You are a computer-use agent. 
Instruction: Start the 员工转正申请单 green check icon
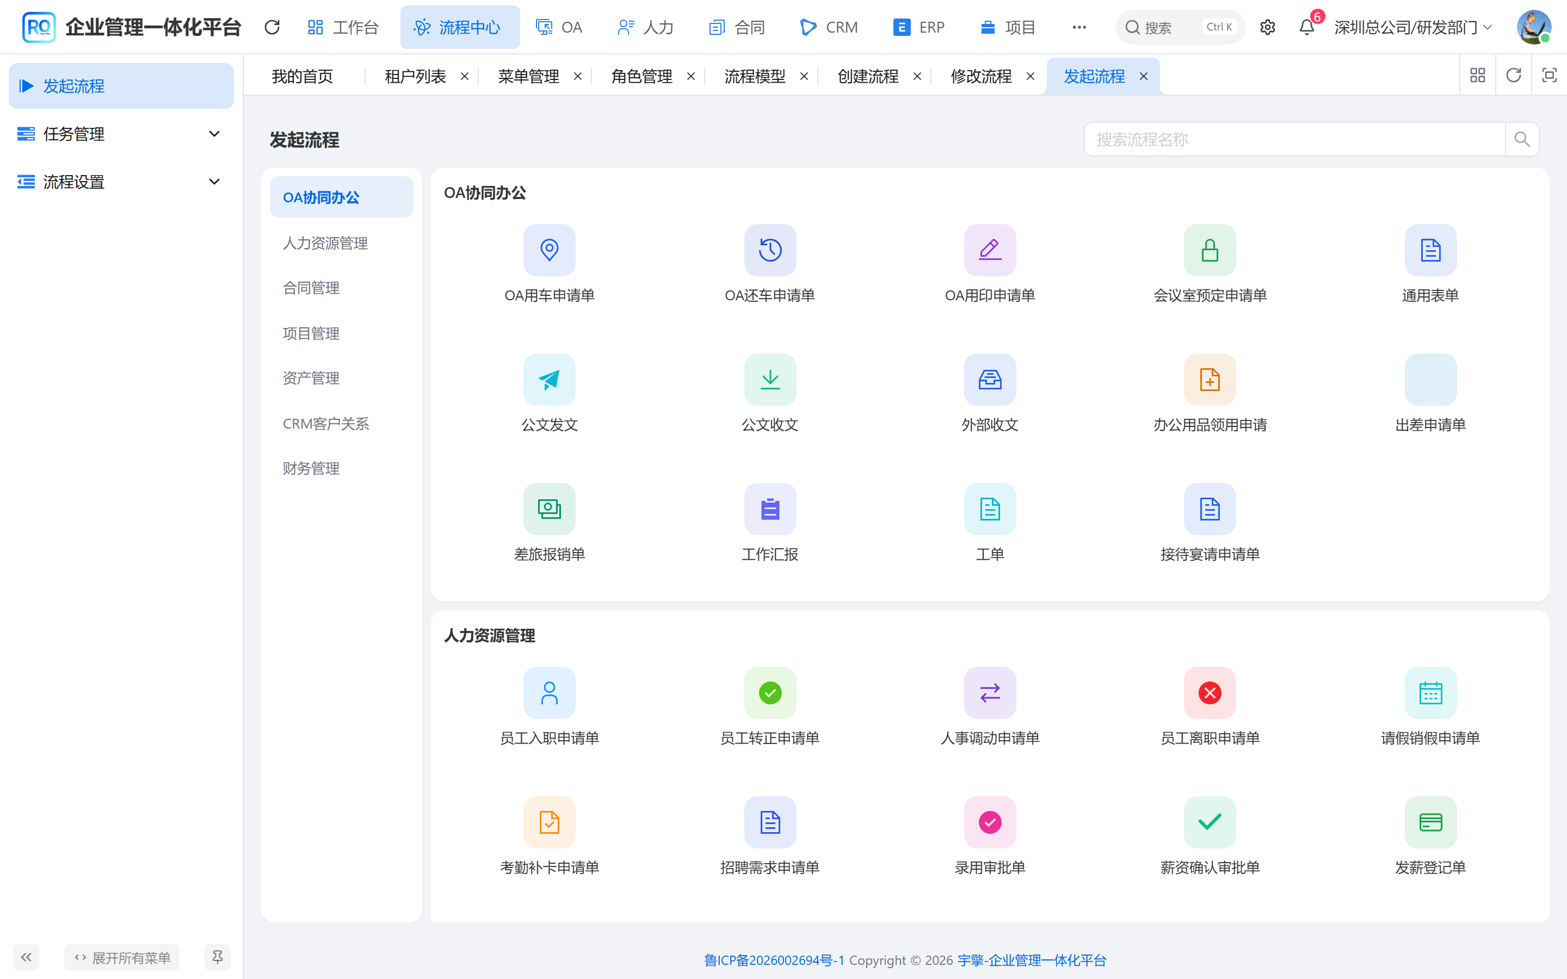(x=770, y=693)
